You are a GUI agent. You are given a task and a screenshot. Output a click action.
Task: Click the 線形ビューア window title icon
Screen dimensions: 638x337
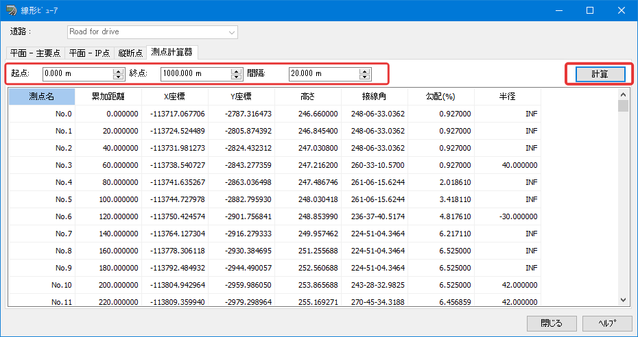click(x=11, y=10)
